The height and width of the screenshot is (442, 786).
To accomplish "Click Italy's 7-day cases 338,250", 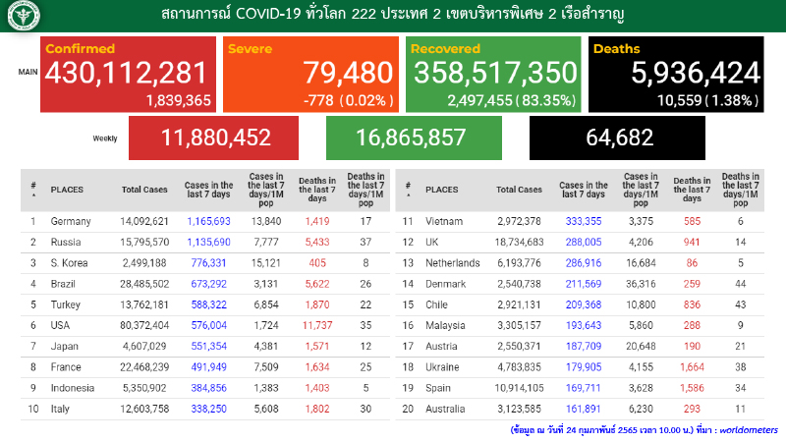I will point(208,409).
